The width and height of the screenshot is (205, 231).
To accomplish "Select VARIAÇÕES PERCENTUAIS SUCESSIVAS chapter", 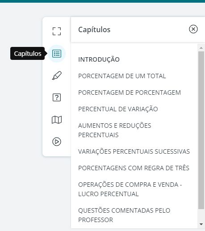I will click(x=134, y=151).
